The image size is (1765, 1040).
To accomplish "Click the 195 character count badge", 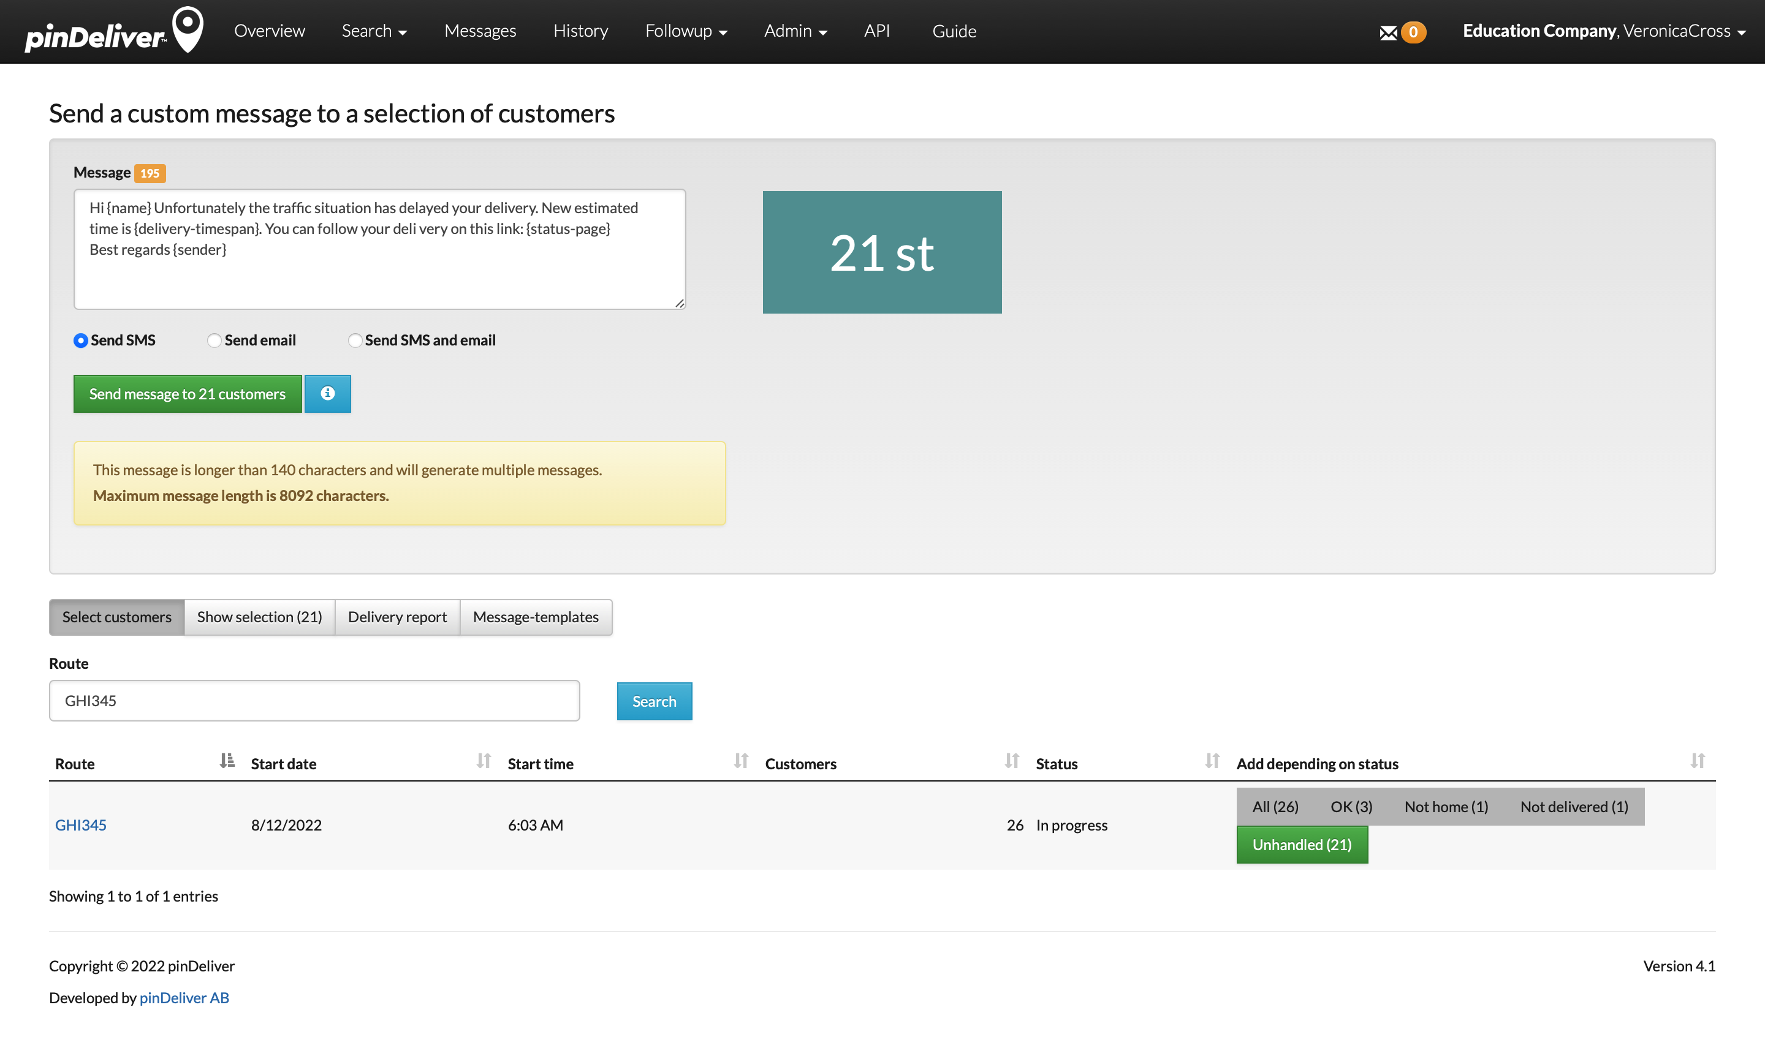I will click(x=150, y=173).
